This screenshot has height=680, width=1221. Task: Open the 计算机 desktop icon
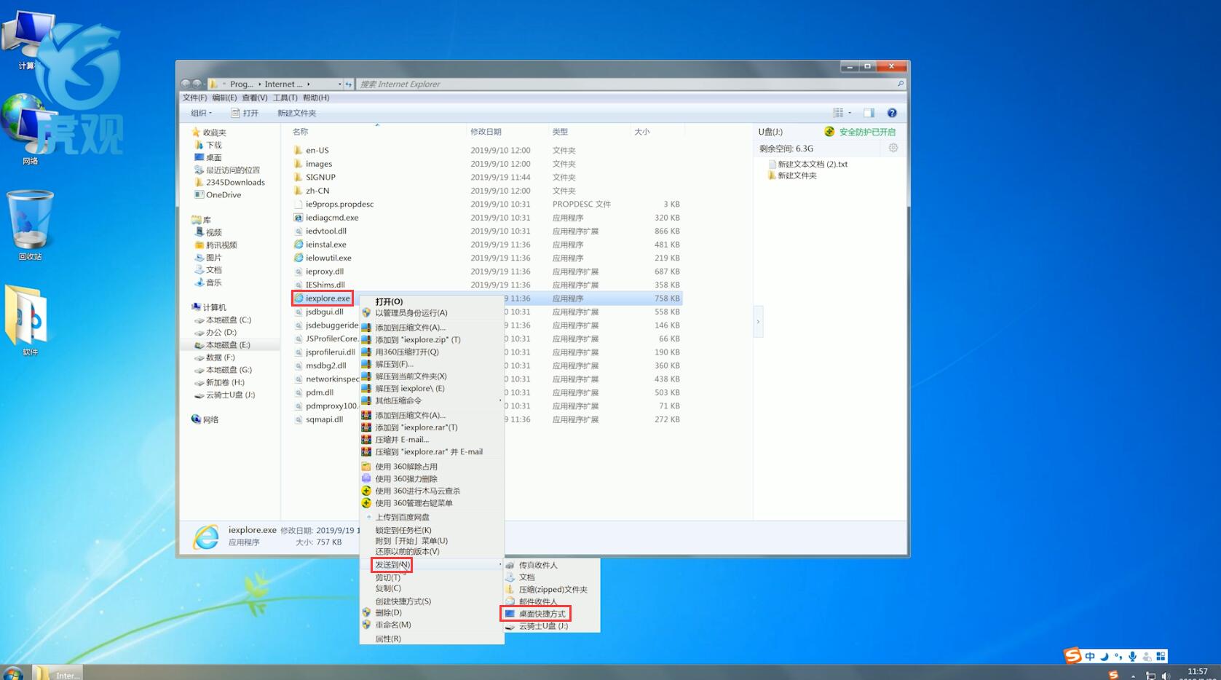coord(28,40)
